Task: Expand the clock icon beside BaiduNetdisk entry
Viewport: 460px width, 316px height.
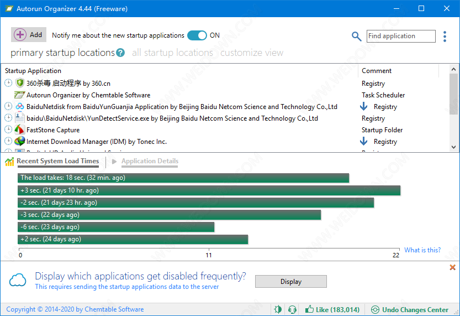Action: (x=8, y=106)
